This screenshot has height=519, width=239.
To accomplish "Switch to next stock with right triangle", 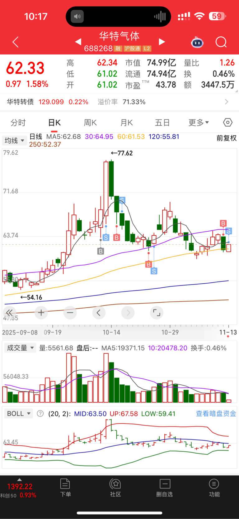I will pyautogui.click(x=162, y=42).
